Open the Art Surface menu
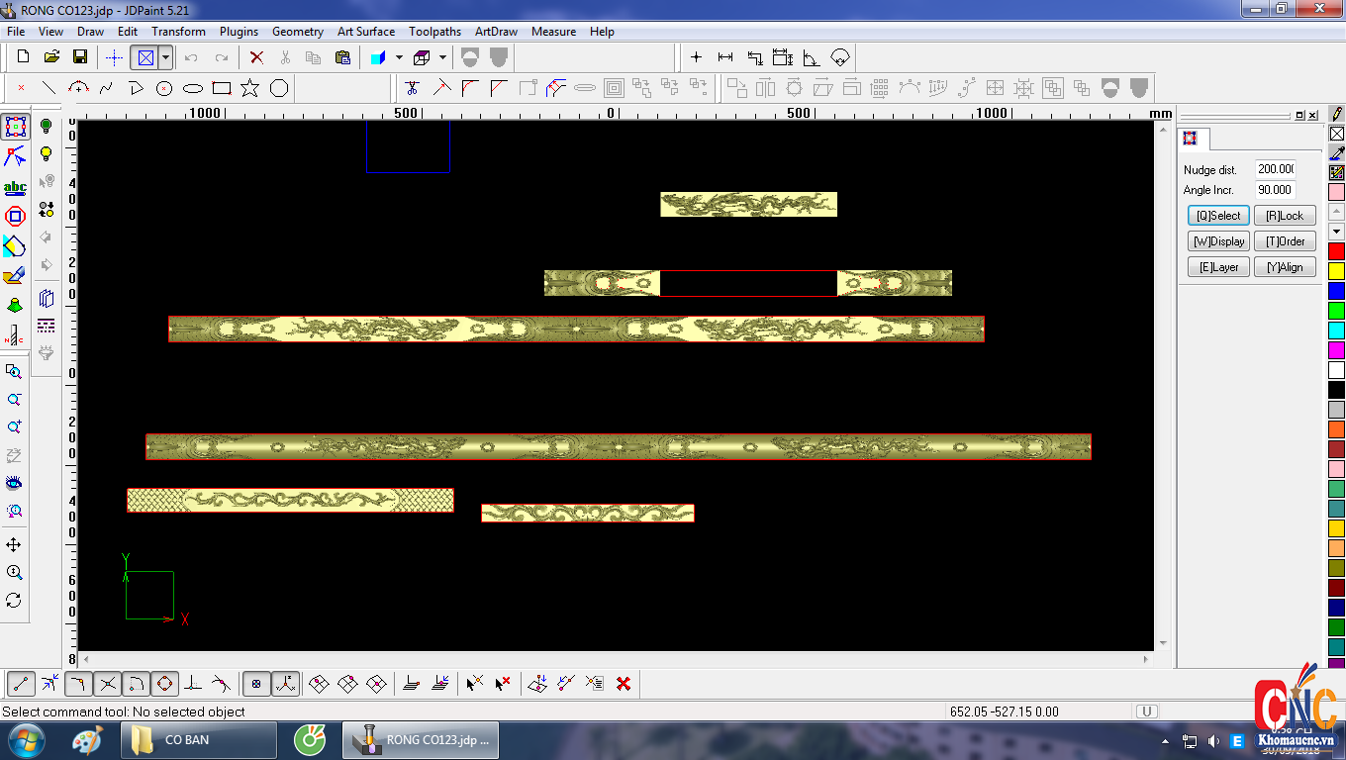Viewport: 1346px width, 760px height. (x=365, y=32)
